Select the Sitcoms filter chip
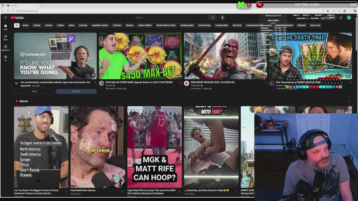 point(130,25)
